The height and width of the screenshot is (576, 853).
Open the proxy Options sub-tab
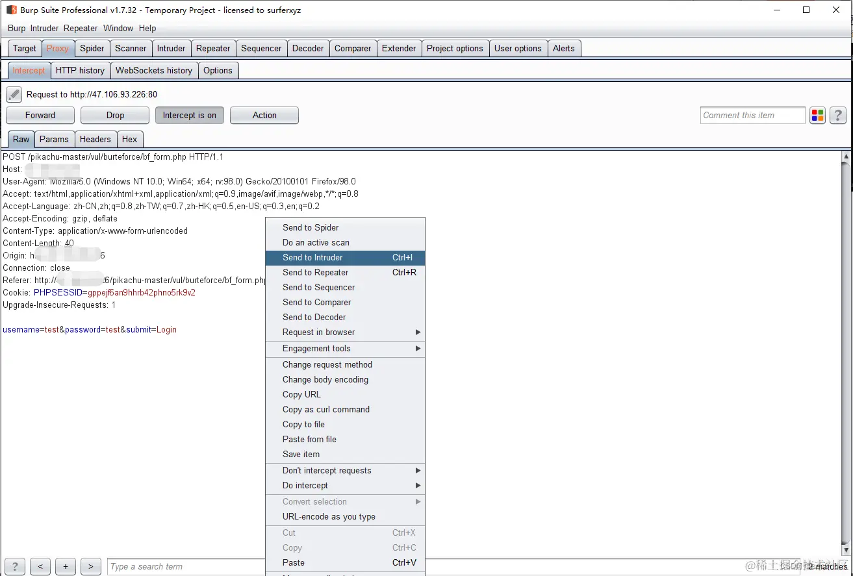[218, 70]
